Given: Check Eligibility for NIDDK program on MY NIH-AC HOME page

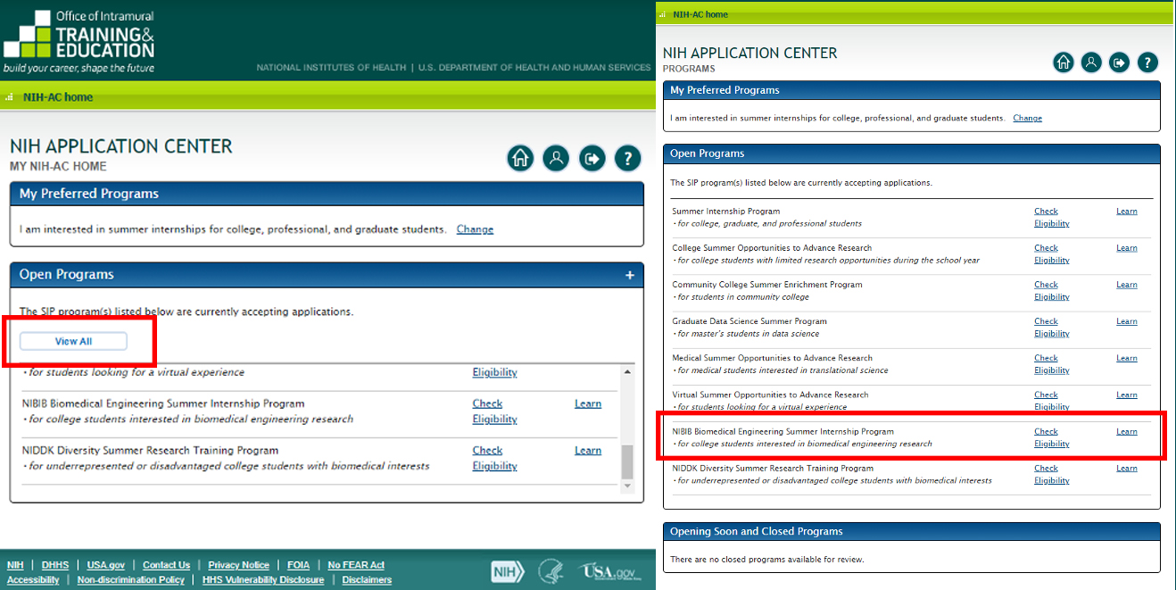Looking at the screenshot, I should pos(494,458).
